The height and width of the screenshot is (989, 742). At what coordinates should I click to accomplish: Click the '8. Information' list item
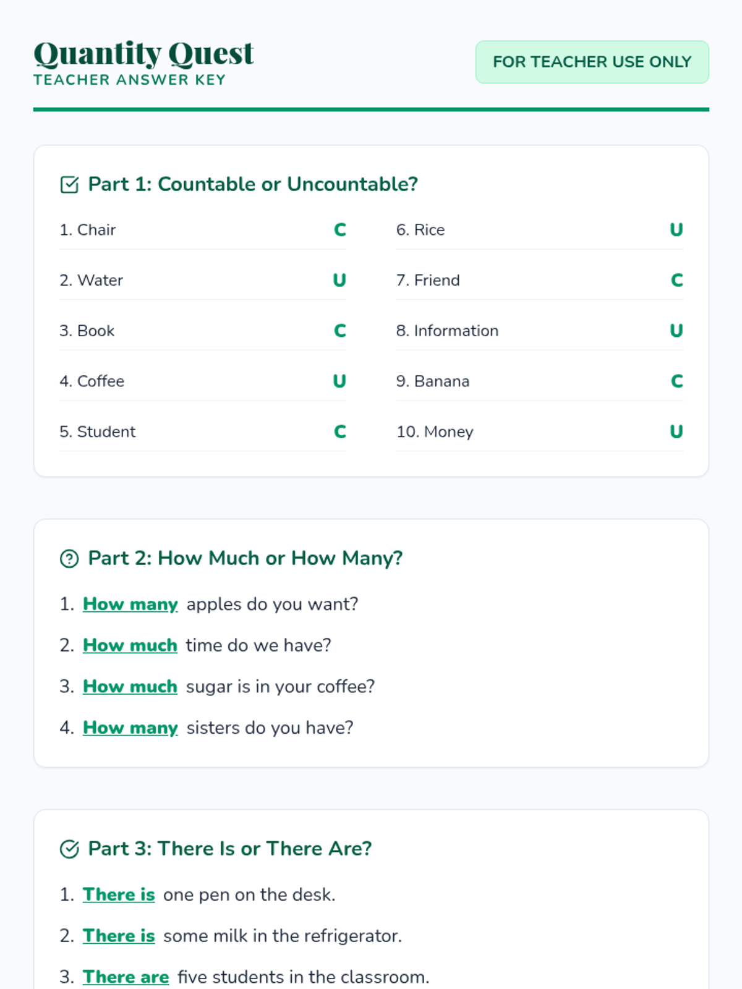(x=447, y=331)
